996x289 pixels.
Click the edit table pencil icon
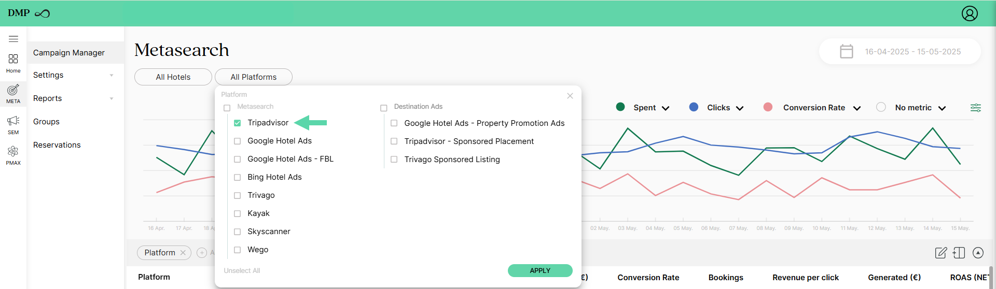point(941,253)
